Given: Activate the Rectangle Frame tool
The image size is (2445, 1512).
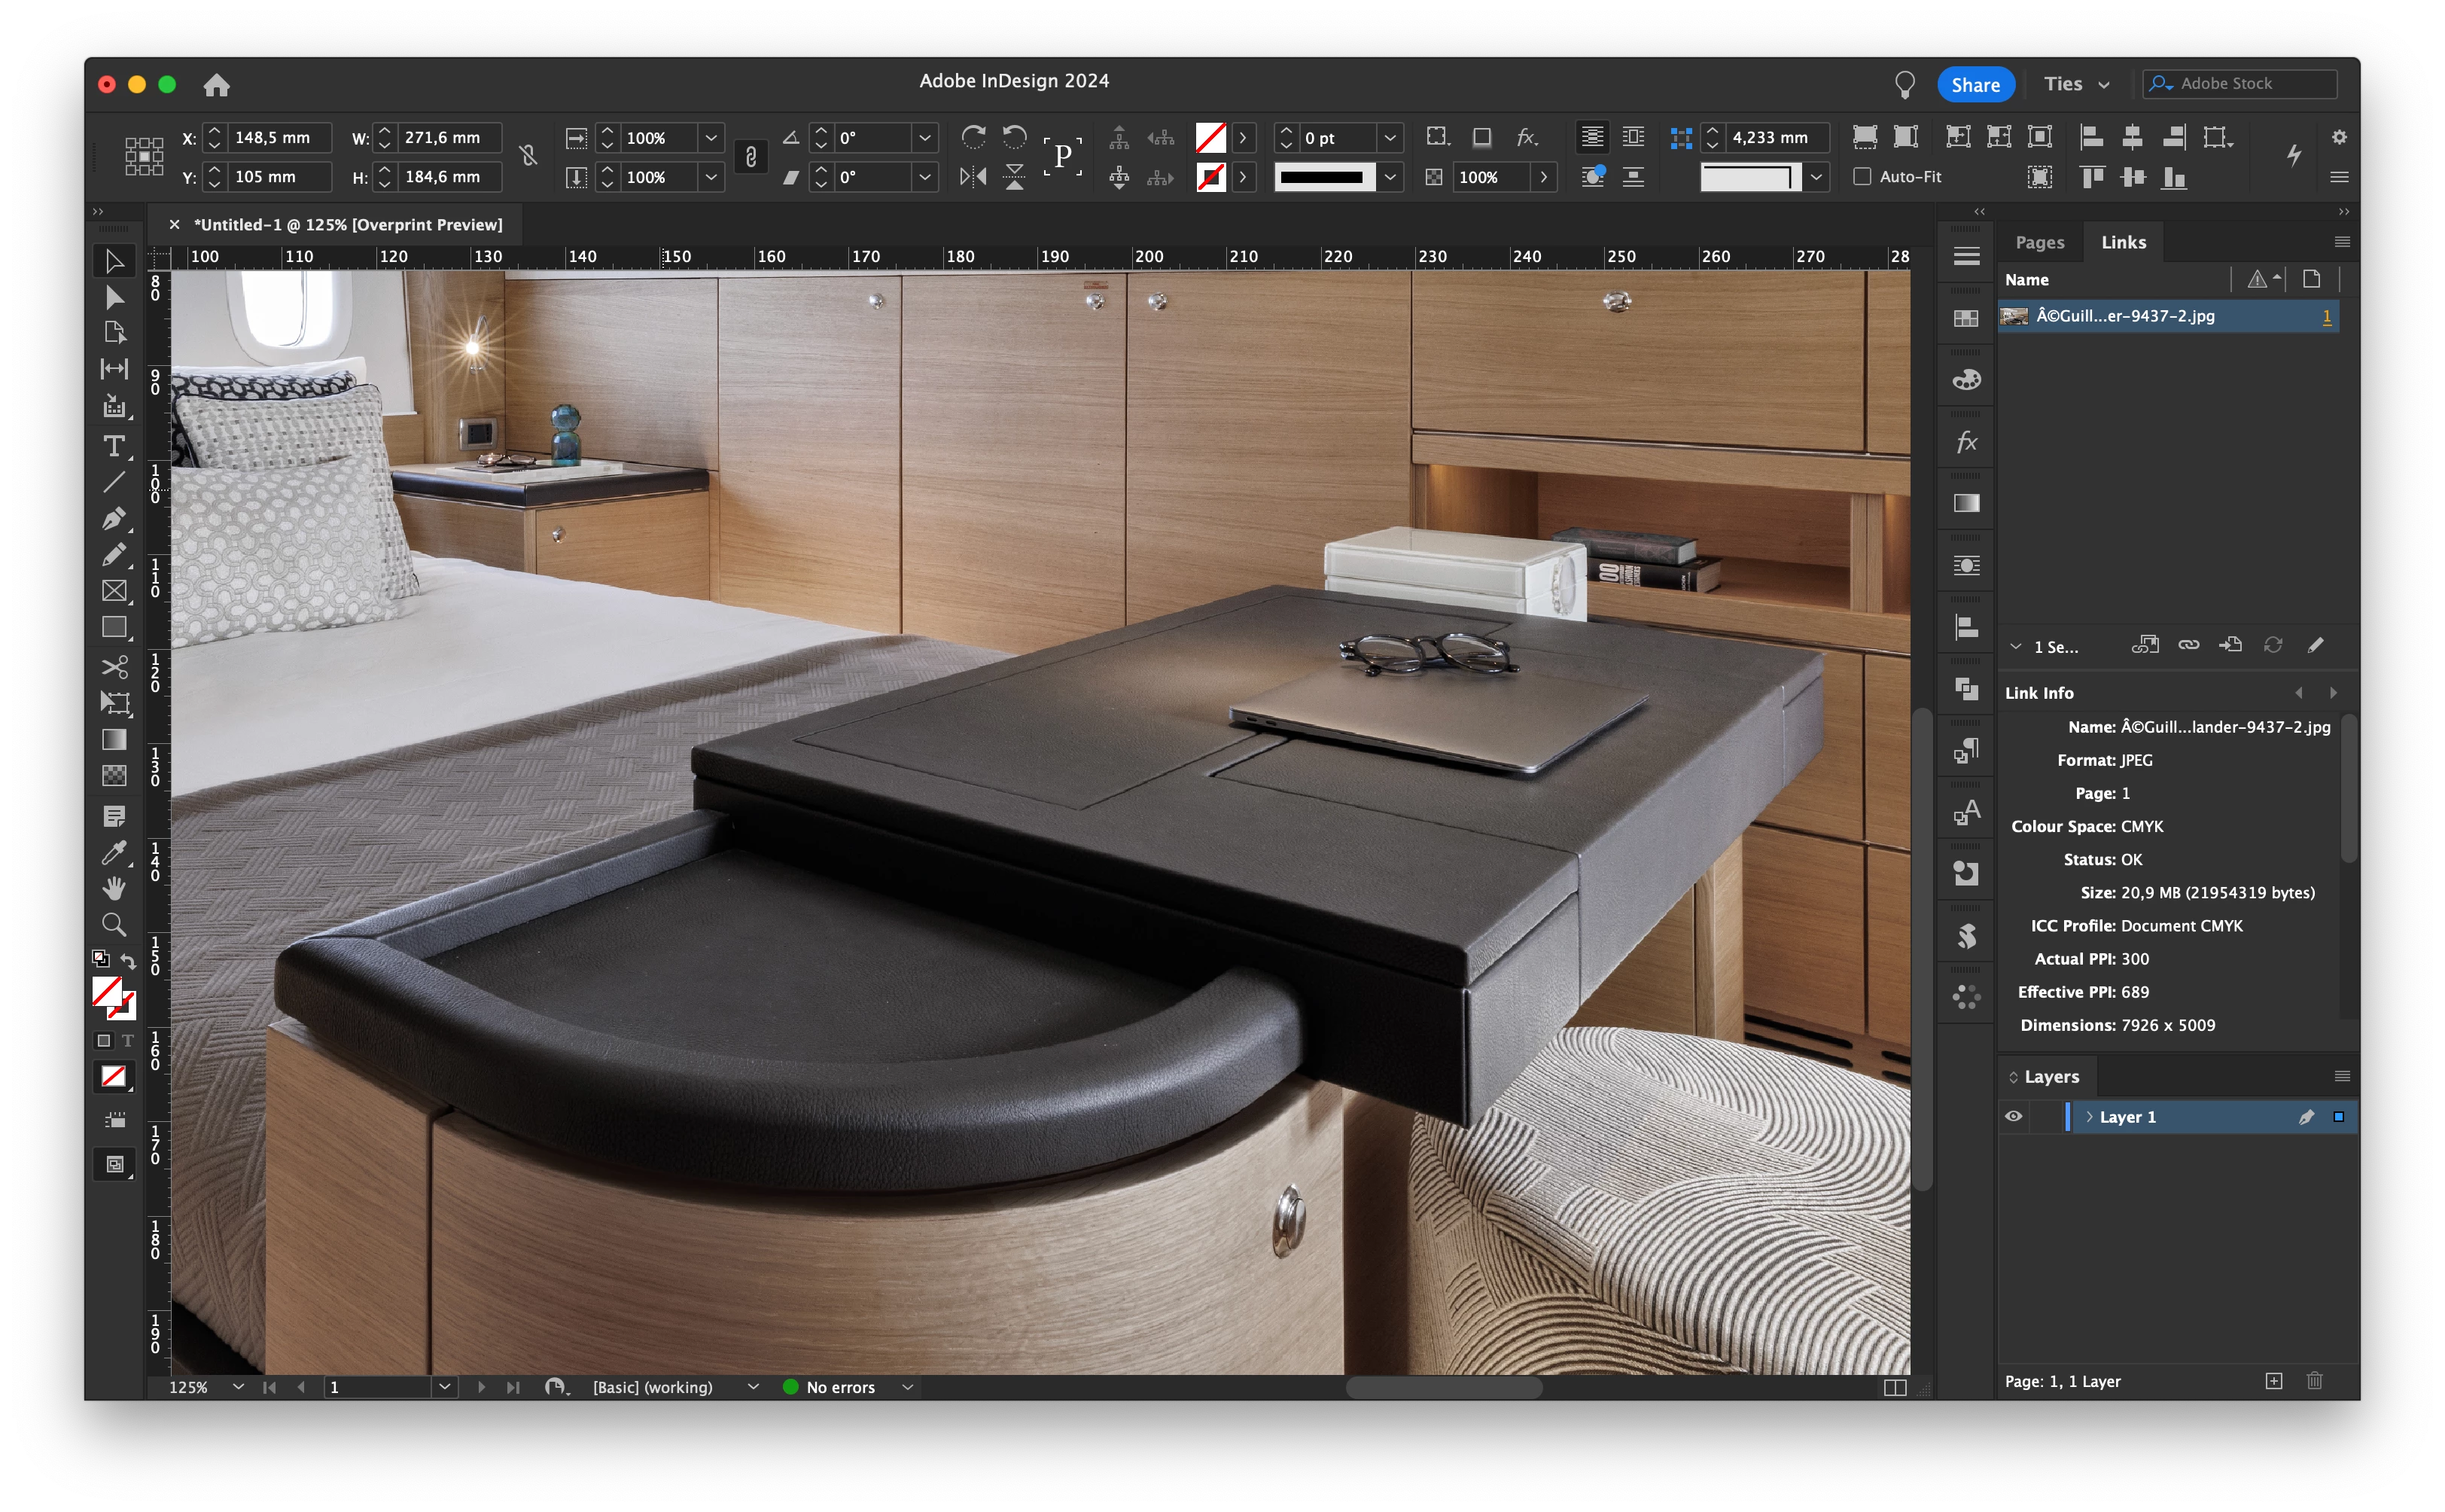Looking at the screenshot, I should coord(114,591).
